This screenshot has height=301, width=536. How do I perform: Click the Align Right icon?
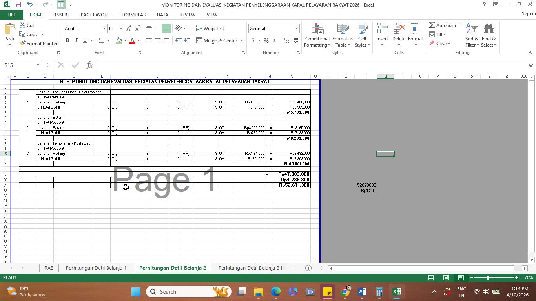166,40
